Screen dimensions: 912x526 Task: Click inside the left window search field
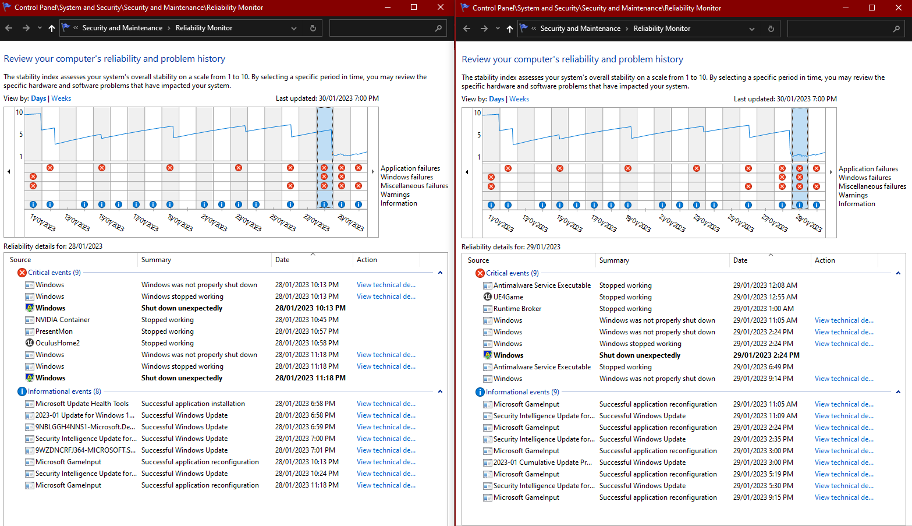(381, 28)
